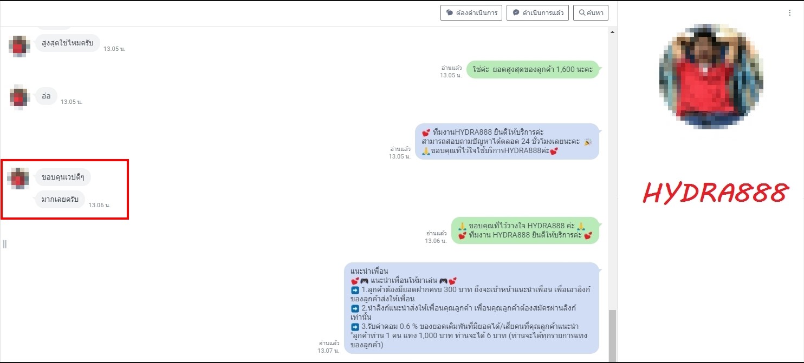Click the 'ต้องดำเนินการ' follow-up button
The width and height of the screenshot is (804, 363).
(471, 13)
